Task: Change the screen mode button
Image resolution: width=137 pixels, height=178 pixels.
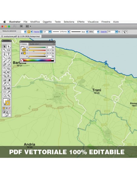Action: (x=7, y=115)
